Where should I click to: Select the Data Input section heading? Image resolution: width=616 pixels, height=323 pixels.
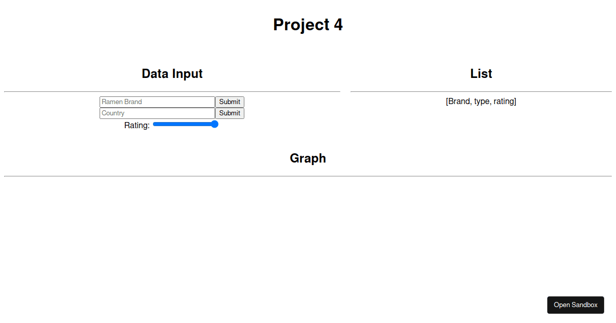point(172,73)
